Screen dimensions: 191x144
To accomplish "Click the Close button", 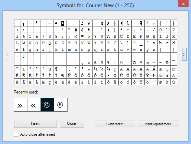I will [x=72, y=123].
